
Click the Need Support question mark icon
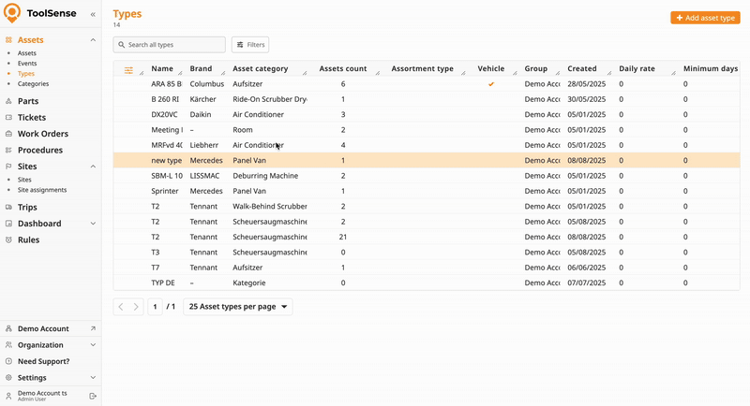click(8, 361)
